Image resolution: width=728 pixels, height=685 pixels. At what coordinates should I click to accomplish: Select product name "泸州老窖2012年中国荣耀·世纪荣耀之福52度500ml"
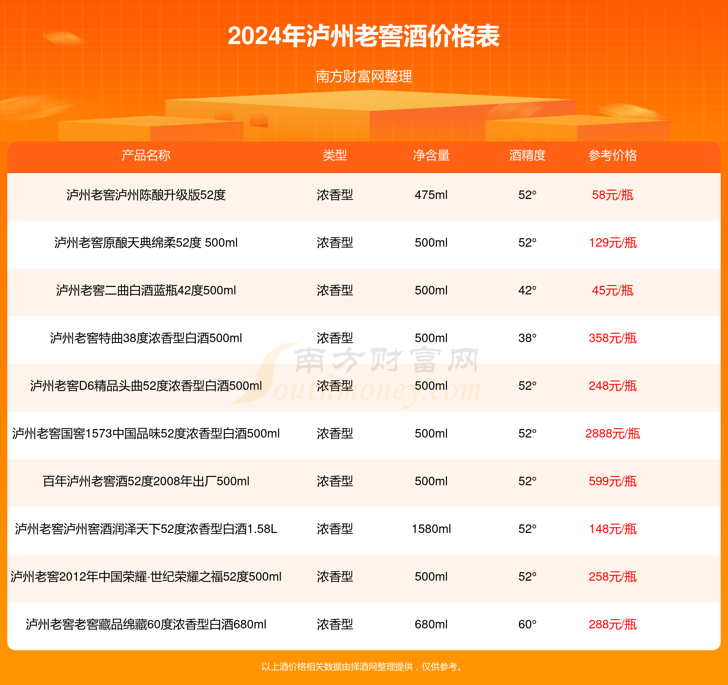[x=146, y=577]
